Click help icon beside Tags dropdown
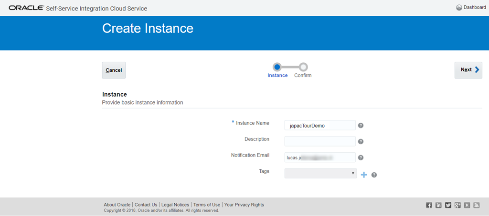 coord(374,175)
